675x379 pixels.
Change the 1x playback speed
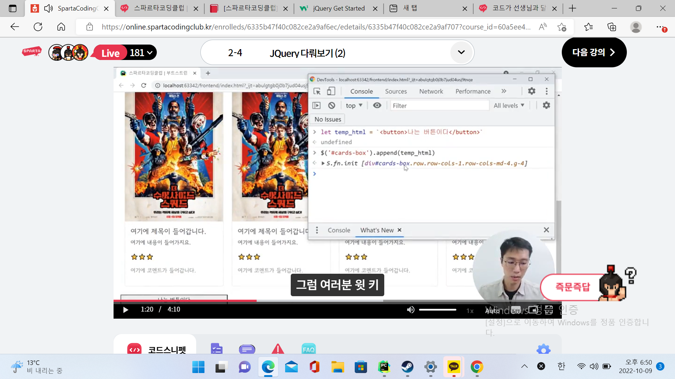[470, 311]
